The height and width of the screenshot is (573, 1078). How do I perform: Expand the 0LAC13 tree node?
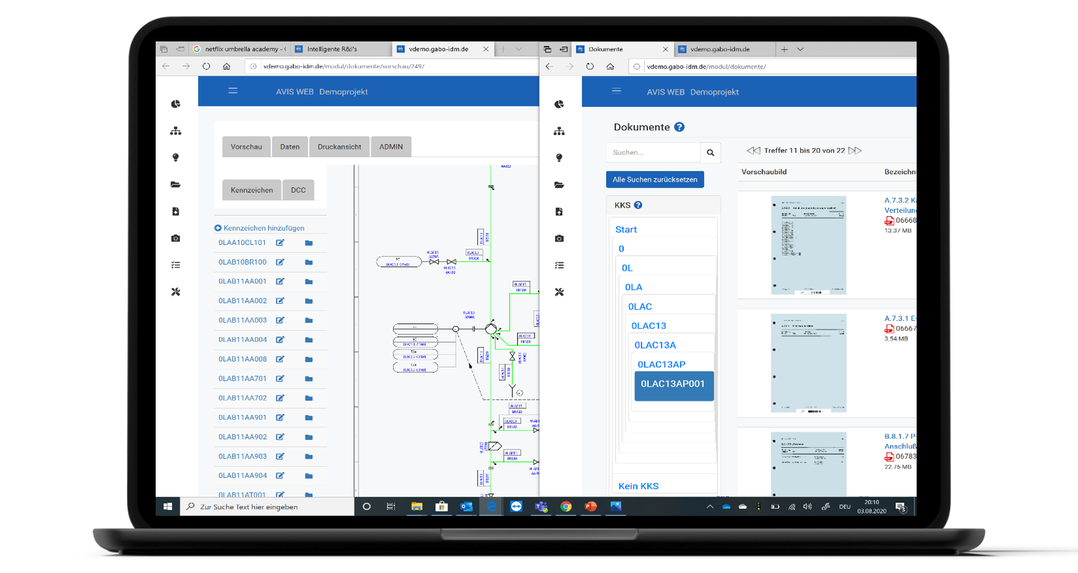[648, 326]
